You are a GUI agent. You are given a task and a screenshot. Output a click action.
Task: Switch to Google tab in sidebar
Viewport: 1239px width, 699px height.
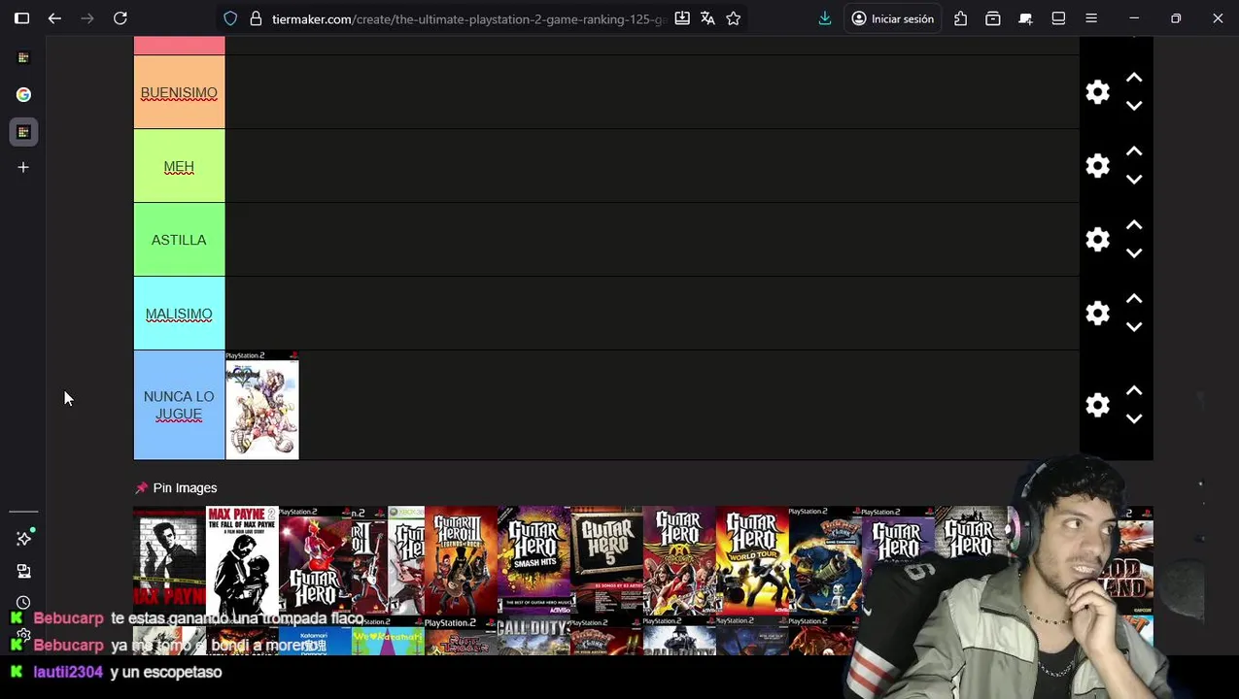point(23,94)
